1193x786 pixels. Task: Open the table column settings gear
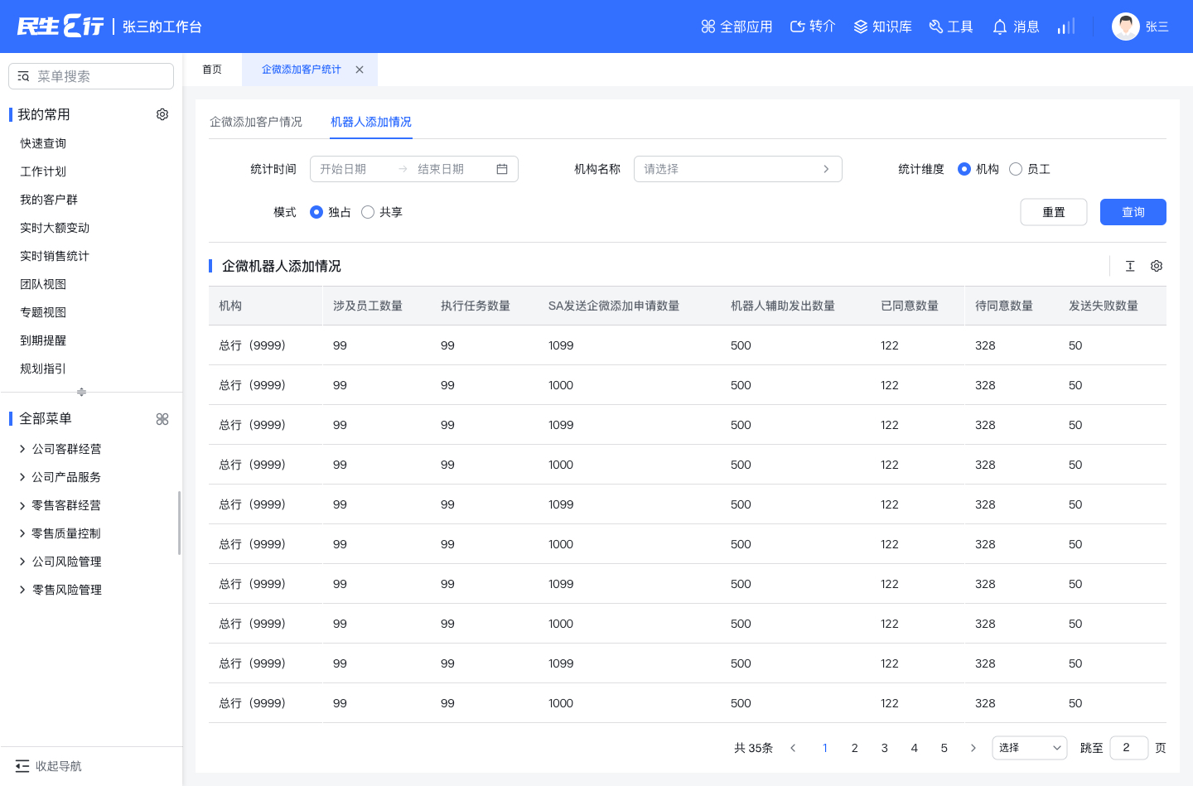click(x=1157, y=266)
